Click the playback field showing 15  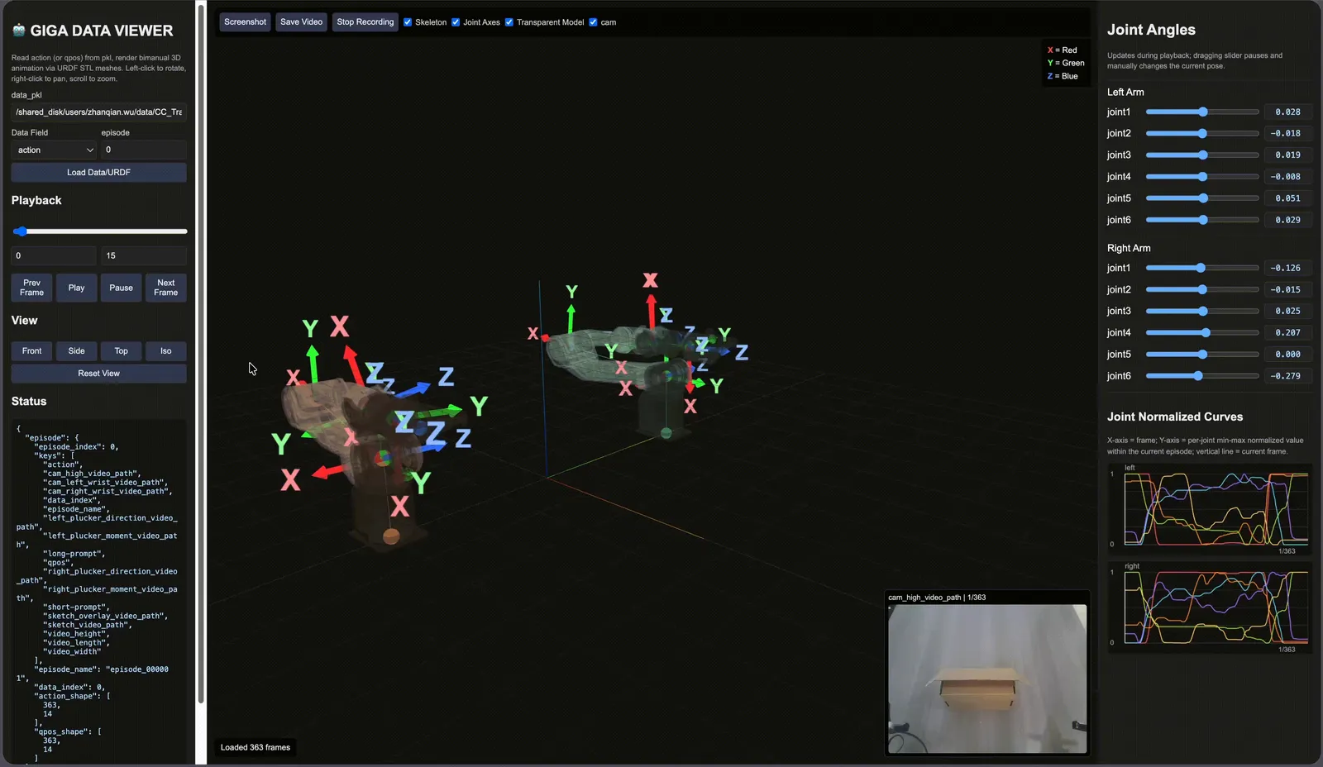pyautogui.click(x=144, y=255)
